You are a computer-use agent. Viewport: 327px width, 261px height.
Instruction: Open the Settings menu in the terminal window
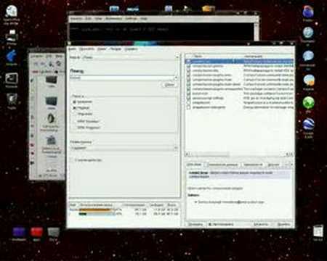tap(131, 19)
